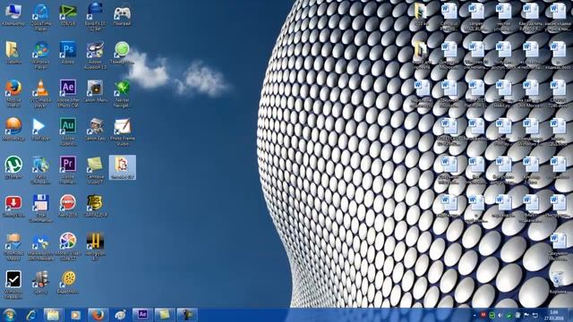Screen dimensions: 573x322
Task: Open the yellow film-reel video shortcut
Action: [x=68, y=283]
